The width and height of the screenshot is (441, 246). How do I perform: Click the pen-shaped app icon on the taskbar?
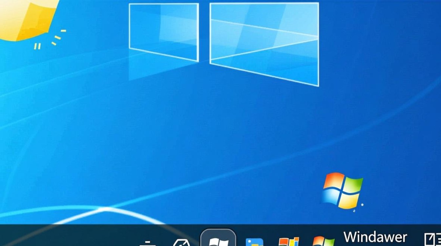pyautogui.click(x=181, y=243)
